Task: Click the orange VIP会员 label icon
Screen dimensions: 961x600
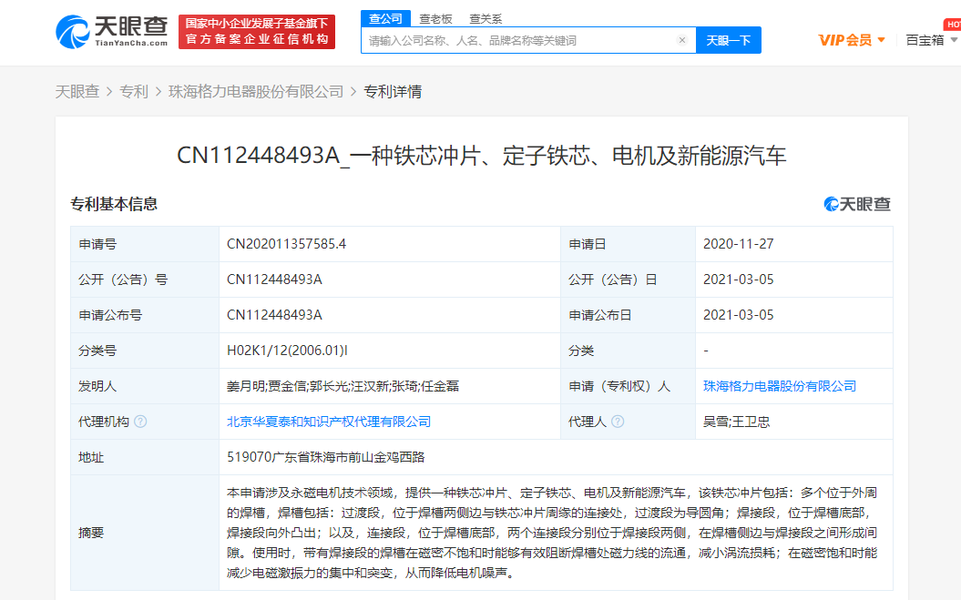Action: coord(833,39)
